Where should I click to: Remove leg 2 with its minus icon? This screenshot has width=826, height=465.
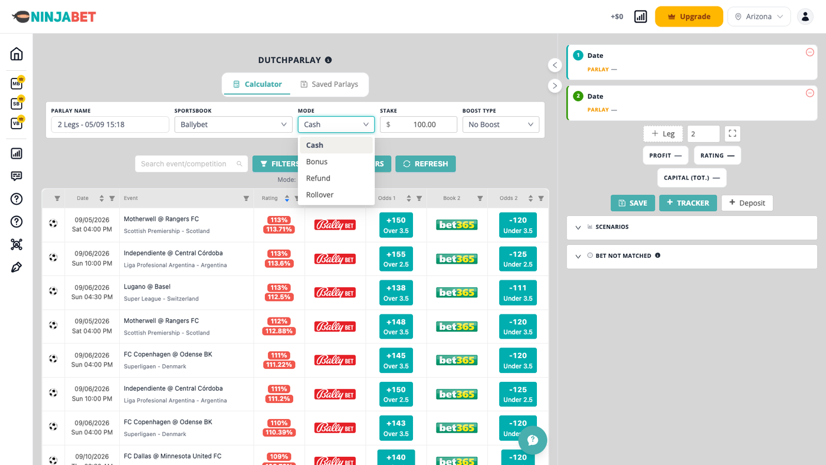(810, 93)
